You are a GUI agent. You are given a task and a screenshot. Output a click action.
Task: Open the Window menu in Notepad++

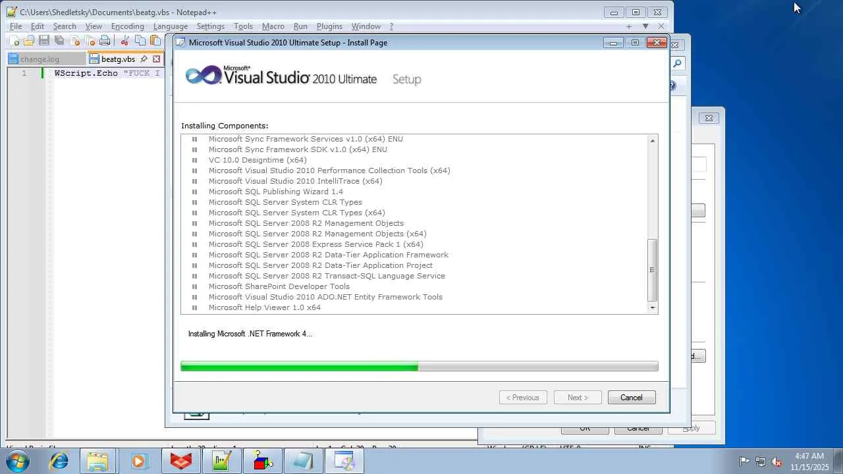pos(366,26)
